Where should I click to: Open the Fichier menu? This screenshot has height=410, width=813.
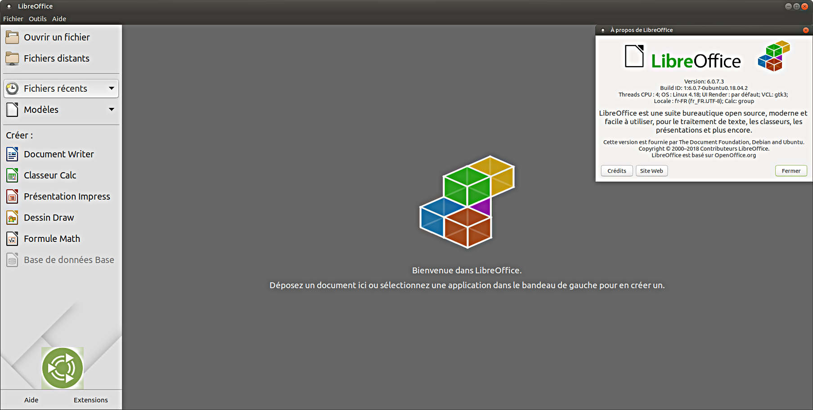(x=13, y=19)
